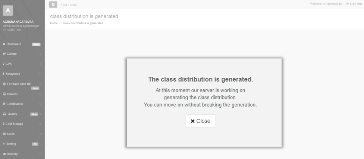The height and width of the screenshot is (159, 364).
Task: Click the Delivery truck icon
Action: click(x=4, y=154)
